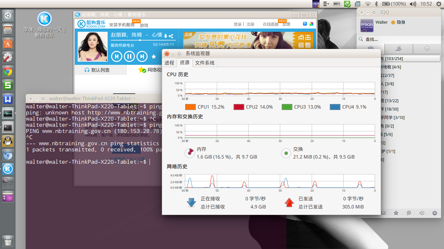Switch to IQQ groups tab icon
The width and height of the screenshot is (444, 249).
(x=398, y=49)
